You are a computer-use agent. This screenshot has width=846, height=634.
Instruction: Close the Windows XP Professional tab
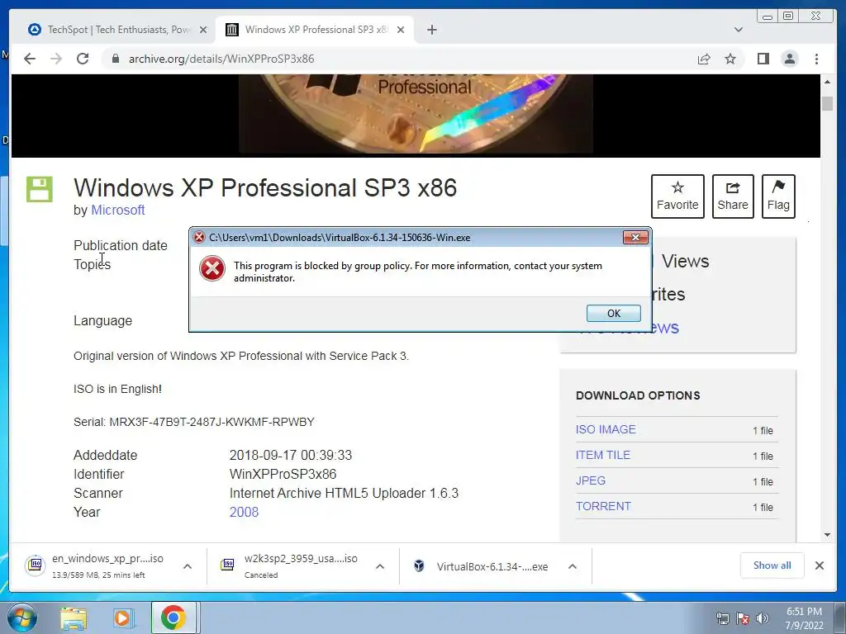pyautogui.click(x=401, y=30)
